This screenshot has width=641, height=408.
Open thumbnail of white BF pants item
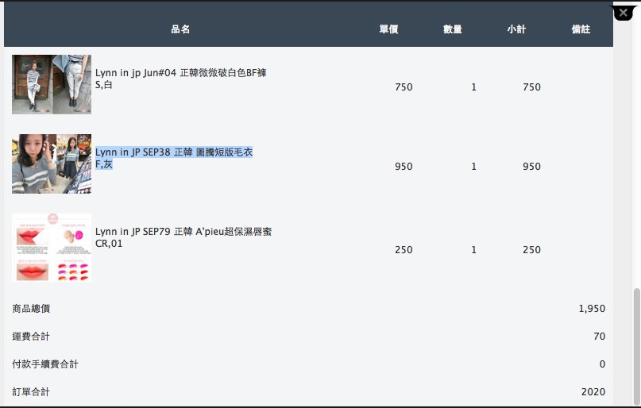52,85
